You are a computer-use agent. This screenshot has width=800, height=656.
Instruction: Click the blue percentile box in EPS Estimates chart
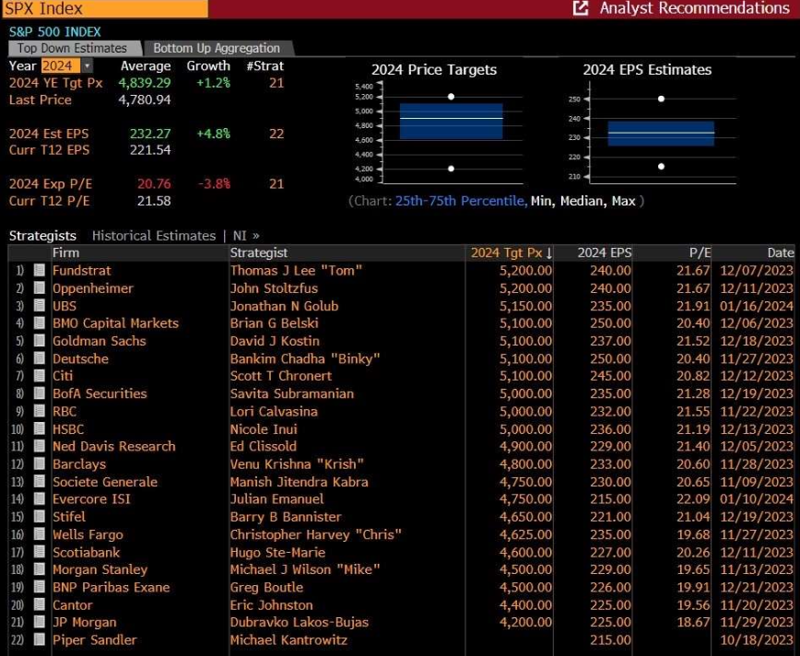pos(661,134)
